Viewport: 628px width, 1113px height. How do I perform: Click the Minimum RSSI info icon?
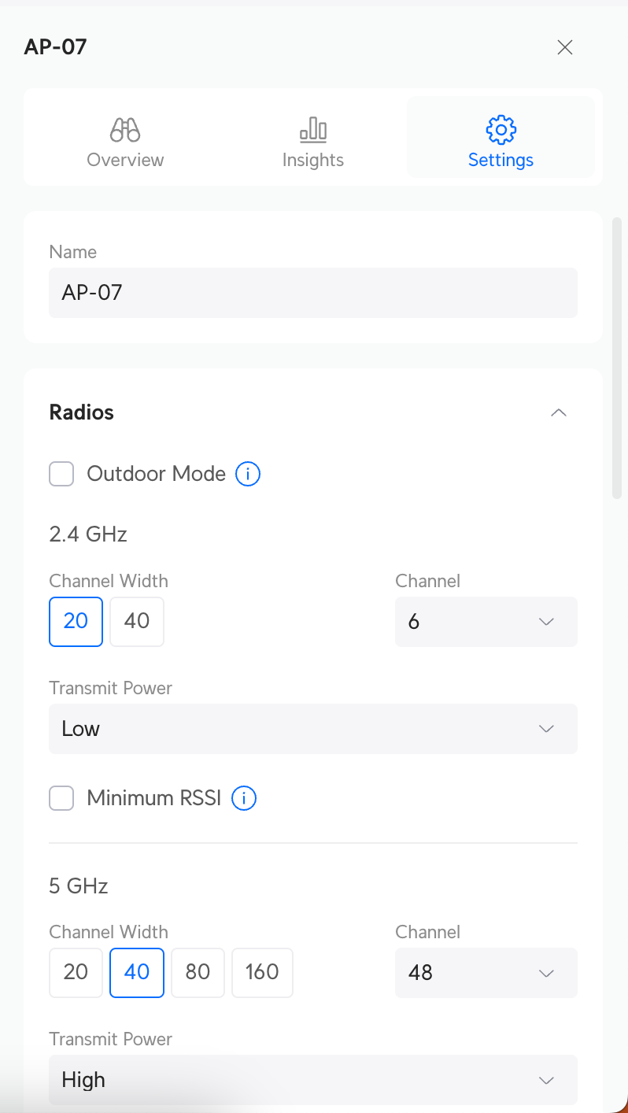click(x=244, y=798)
